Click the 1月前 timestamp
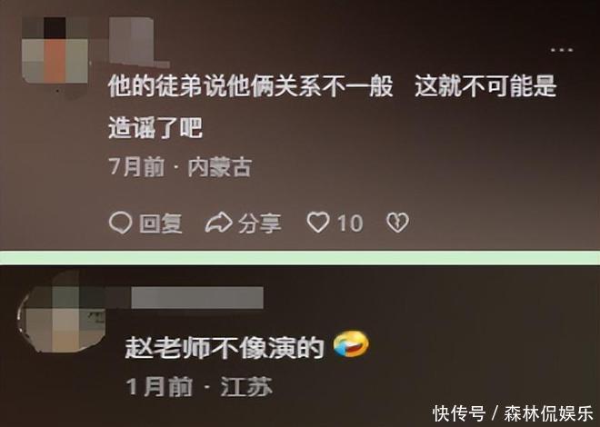Image resolution: width=600 pixels, height=427 pixels. click(159, 386)
